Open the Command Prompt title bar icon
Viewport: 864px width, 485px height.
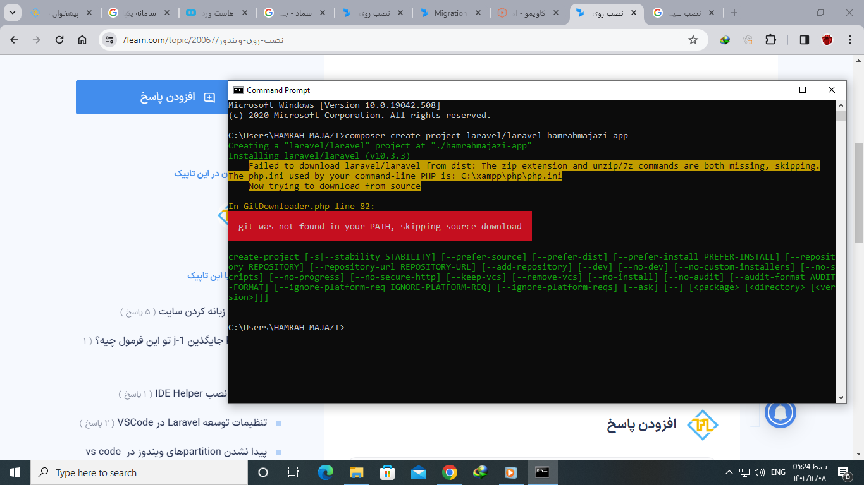tap(238, 90)
